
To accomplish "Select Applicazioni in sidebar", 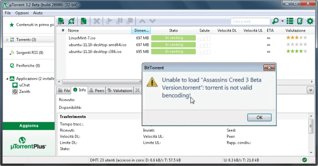I will click(32, 78).
